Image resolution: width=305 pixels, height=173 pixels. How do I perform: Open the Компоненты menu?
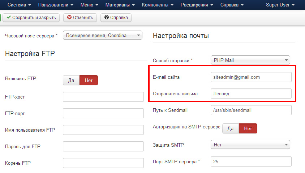coord(157,5)
